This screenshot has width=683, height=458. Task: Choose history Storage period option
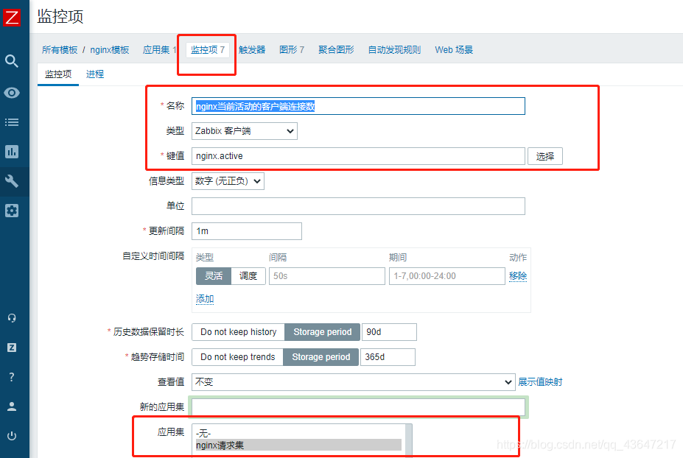[x=322, y=332]
